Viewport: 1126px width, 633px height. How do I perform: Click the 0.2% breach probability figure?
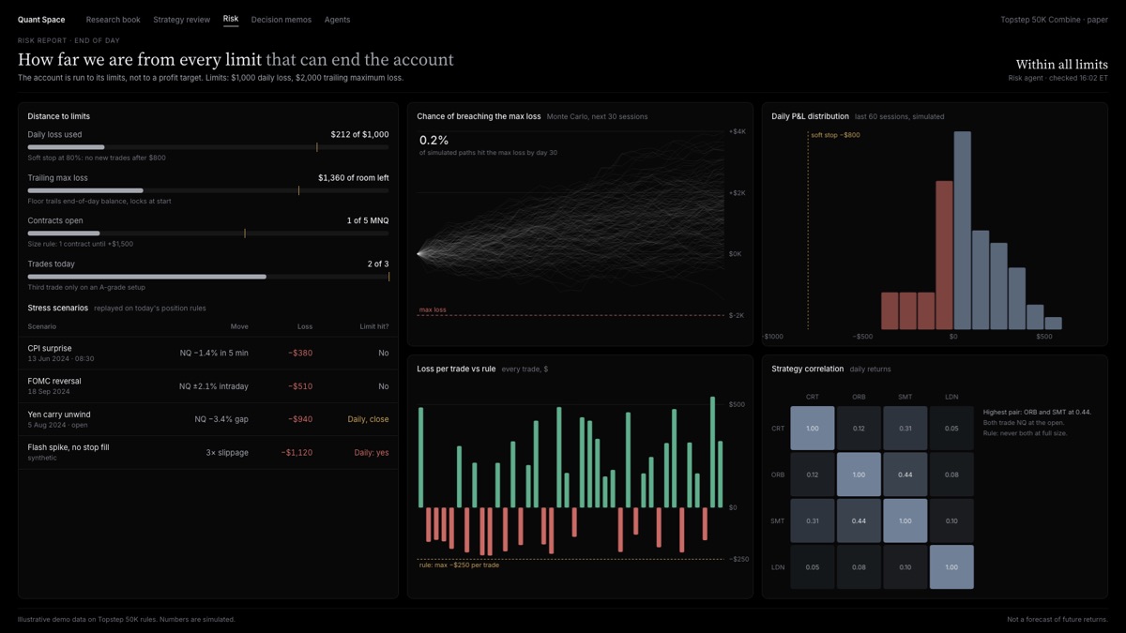point(434,141)
